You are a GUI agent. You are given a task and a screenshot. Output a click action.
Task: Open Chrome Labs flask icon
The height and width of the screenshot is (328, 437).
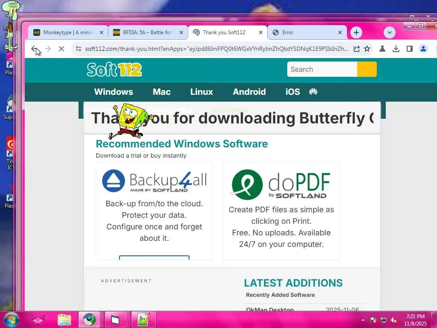click(x=382, y=49)
